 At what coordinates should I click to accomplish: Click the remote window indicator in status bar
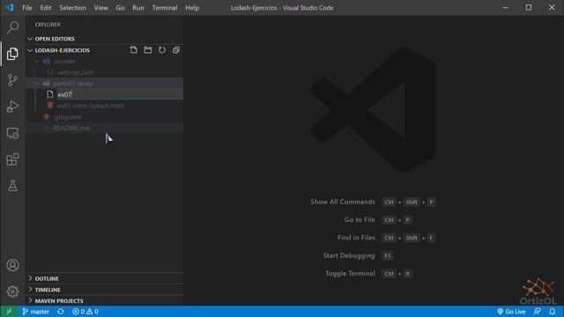[9, 312]
